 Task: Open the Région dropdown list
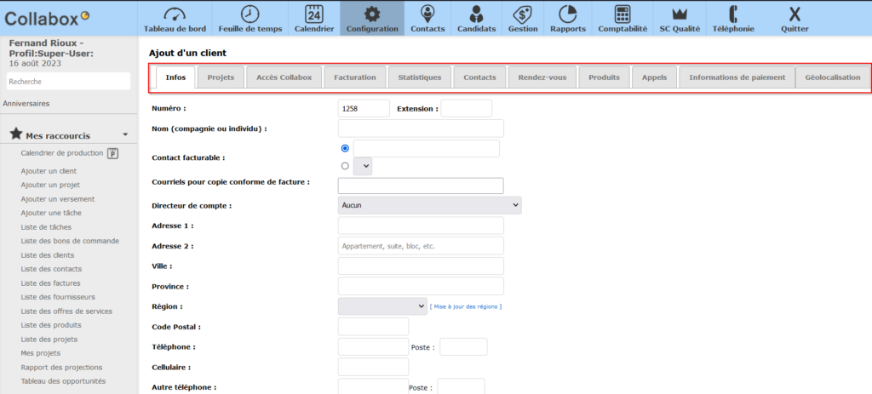coord(382,306)
